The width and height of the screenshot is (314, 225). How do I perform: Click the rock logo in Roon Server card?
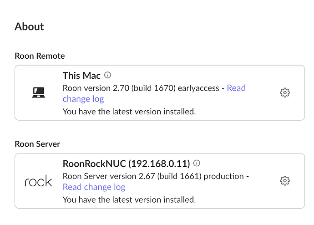click(38, 181)
